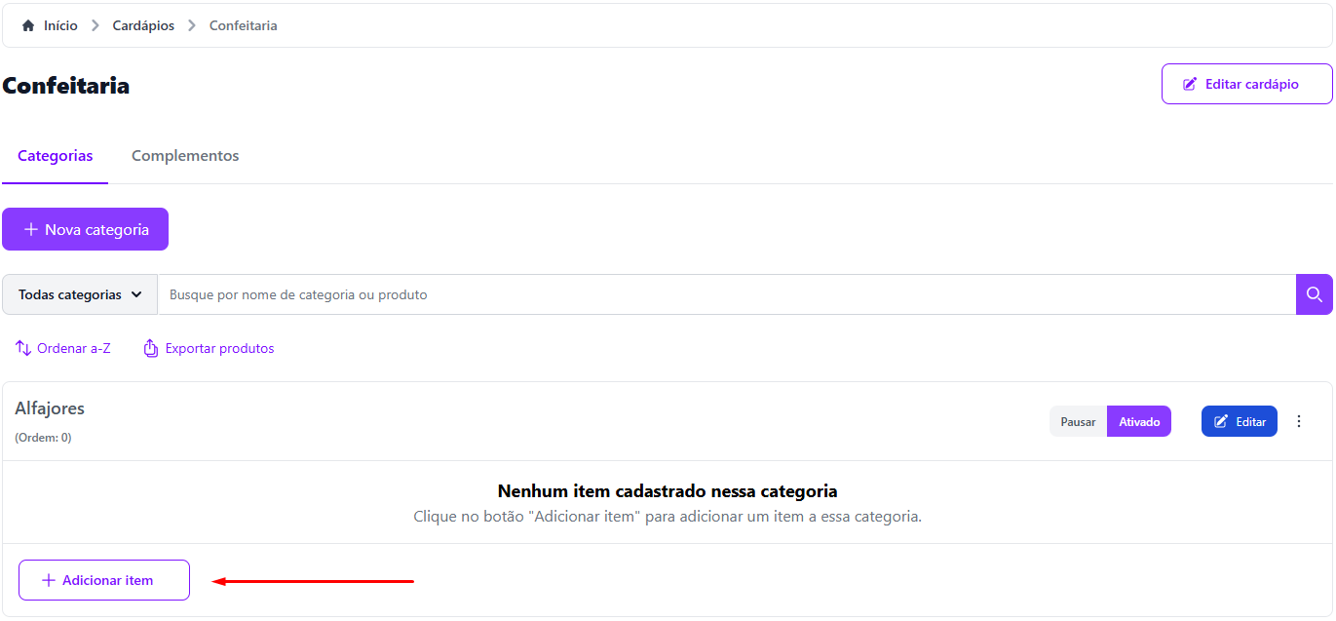
Task: Open the three-dot menu for Alfajores
Action: coord(1298,421)
